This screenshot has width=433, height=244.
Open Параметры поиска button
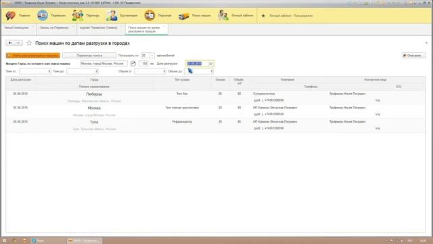tap(89, 56)
